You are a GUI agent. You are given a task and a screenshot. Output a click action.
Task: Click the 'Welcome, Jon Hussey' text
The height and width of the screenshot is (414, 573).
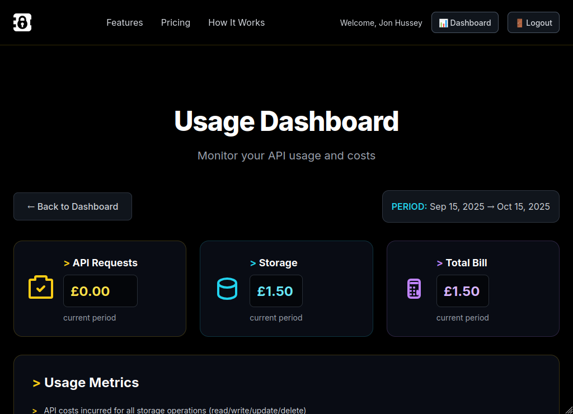click(x=381, y=23)
